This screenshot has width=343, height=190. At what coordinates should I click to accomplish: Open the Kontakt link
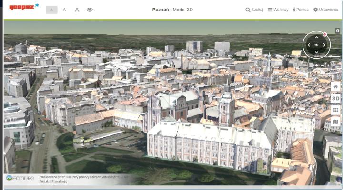coord(44,181)
